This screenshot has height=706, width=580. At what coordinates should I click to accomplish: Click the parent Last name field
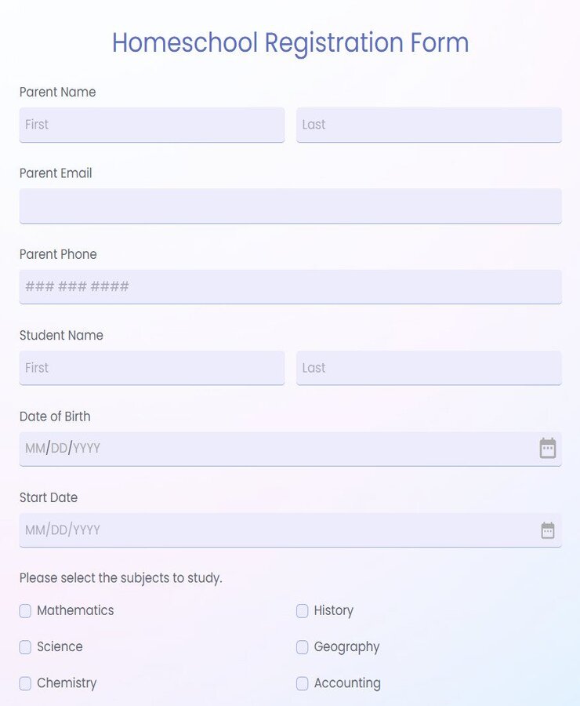click(x=429, y=124)
